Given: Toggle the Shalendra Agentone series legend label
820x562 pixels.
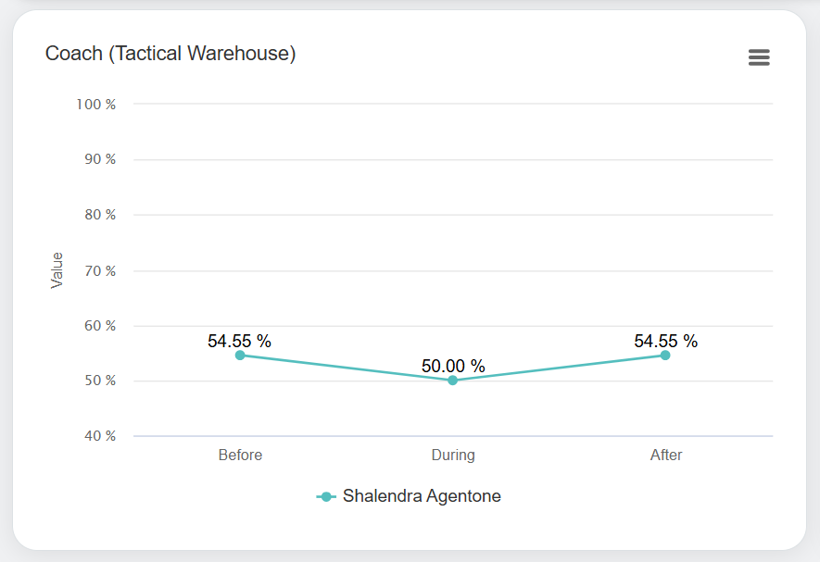Looking at the screenshot, I should [x=422, y=496].
